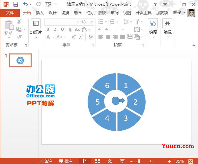Click the Save icon in the quick access toolbar
Image resolution: width=198 pixels, height=164 pixels.
click(16, 4)
